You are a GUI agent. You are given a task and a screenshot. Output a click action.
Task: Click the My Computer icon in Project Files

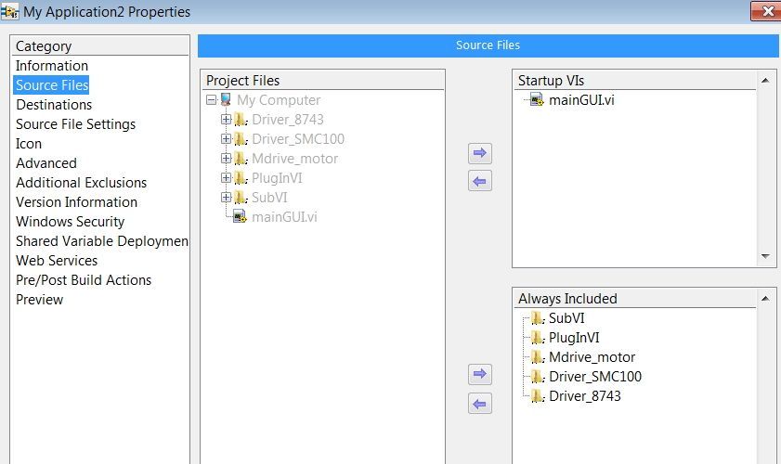tap(226, 100)
